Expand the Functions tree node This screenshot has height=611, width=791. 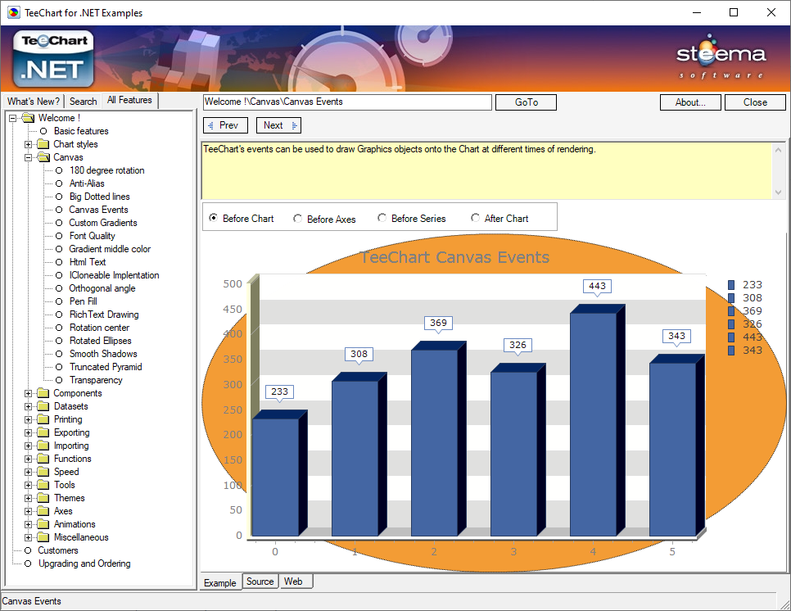pos(28,459)
